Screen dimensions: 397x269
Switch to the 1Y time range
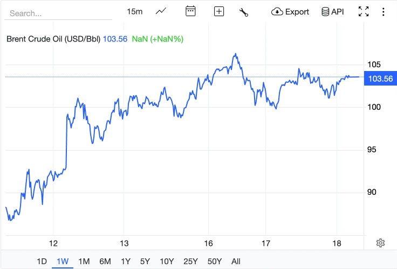(126, 261)
